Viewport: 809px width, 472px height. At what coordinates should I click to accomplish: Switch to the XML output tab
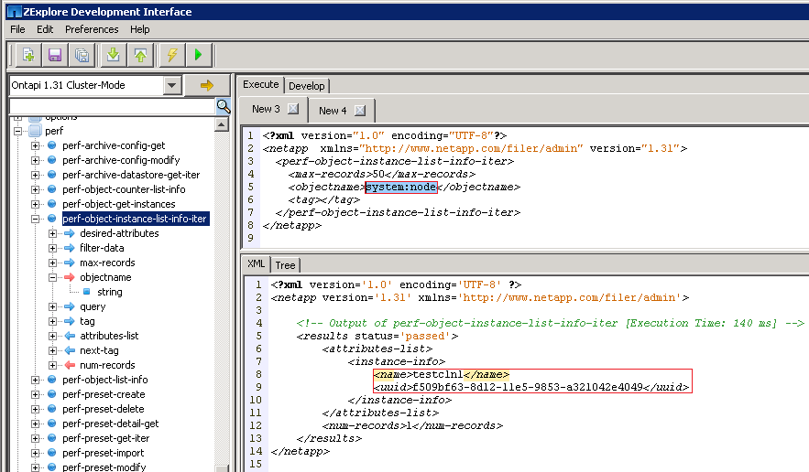256,263
